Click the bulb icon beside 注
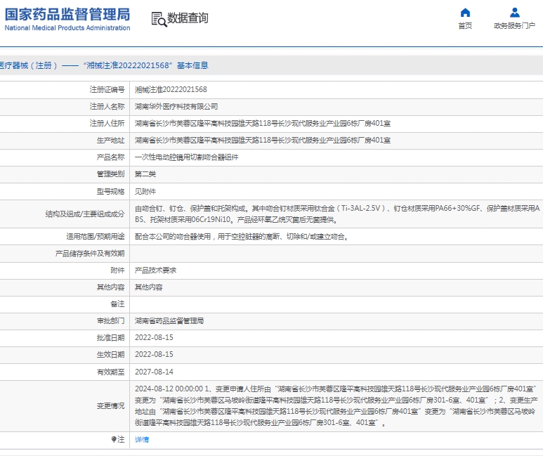Viewport: 543px width, 456px height. click(x=114, y=439)
